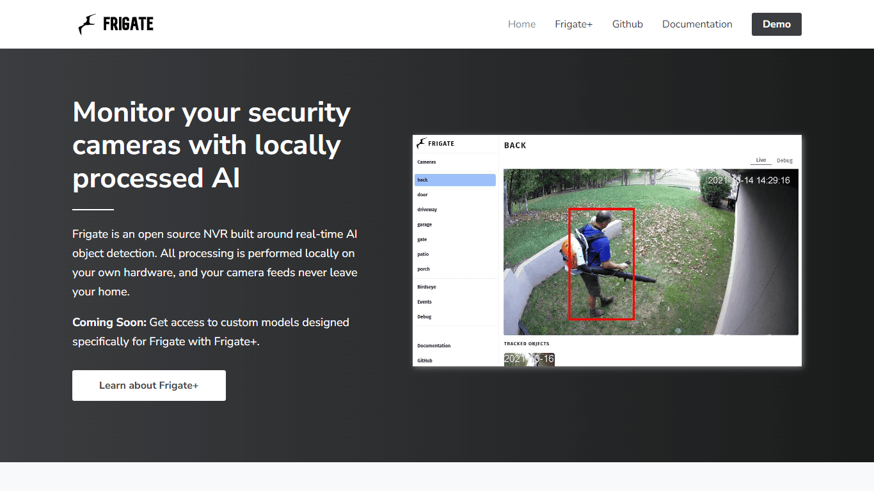Click the red person detection box
This screenshot has height=491, width=874.
tap(601, 264)
